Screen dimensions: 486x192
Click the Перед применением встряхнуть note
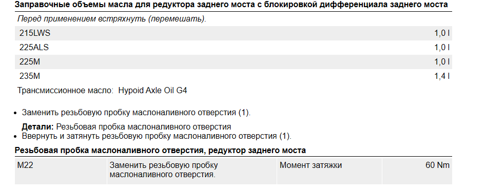(x=112, y=19)
